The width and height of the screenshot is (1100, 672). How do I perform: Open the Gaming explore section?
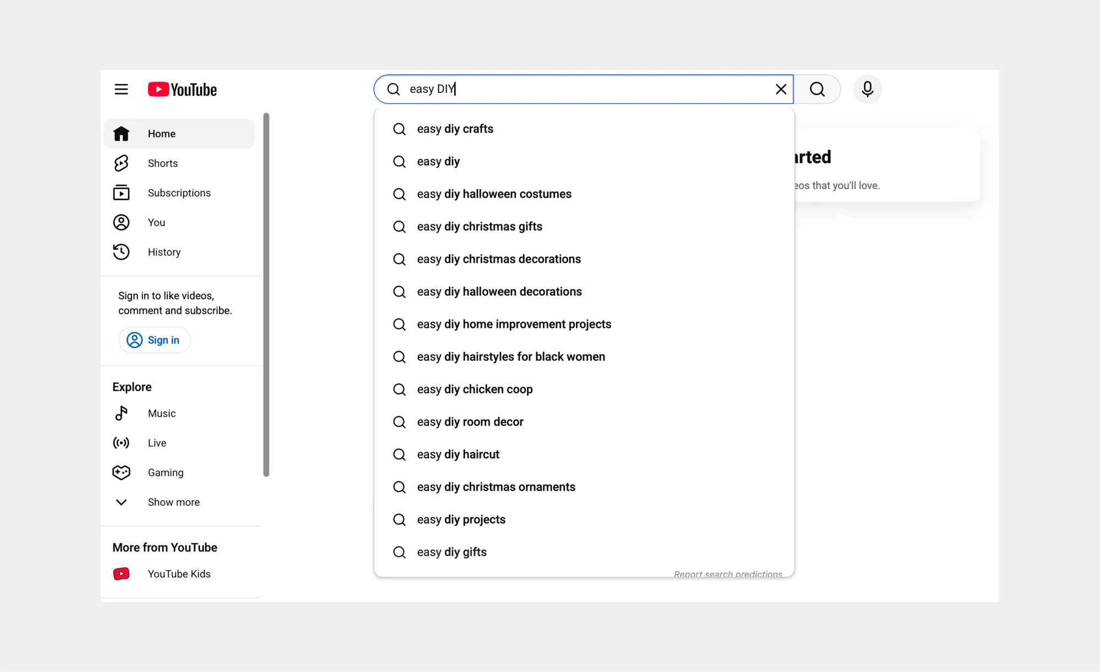[x=165, y=472]
